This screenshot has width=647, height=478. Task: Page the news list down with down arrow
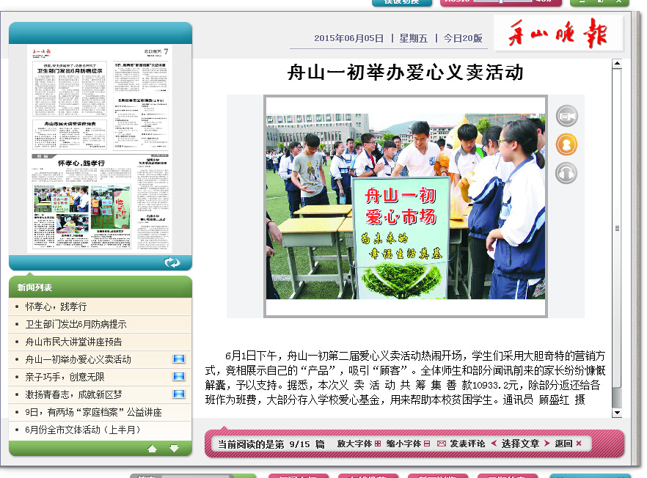174,448
